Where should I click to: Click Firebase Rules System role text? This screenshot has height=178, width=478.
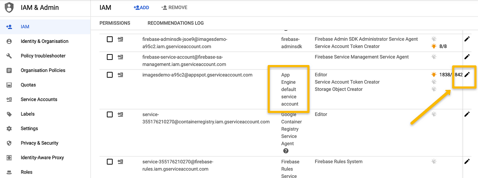point(339,162)
